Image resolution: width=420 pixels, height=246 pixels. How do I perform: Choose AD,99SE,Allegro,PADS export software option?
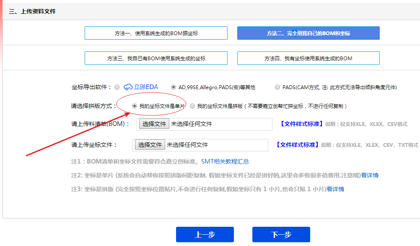click(174, 87)
